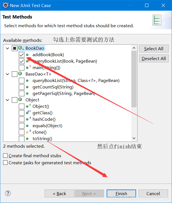Maximize the New JUnit Test Case window
This screenshot has width=172, height=203.
(147, 5)
